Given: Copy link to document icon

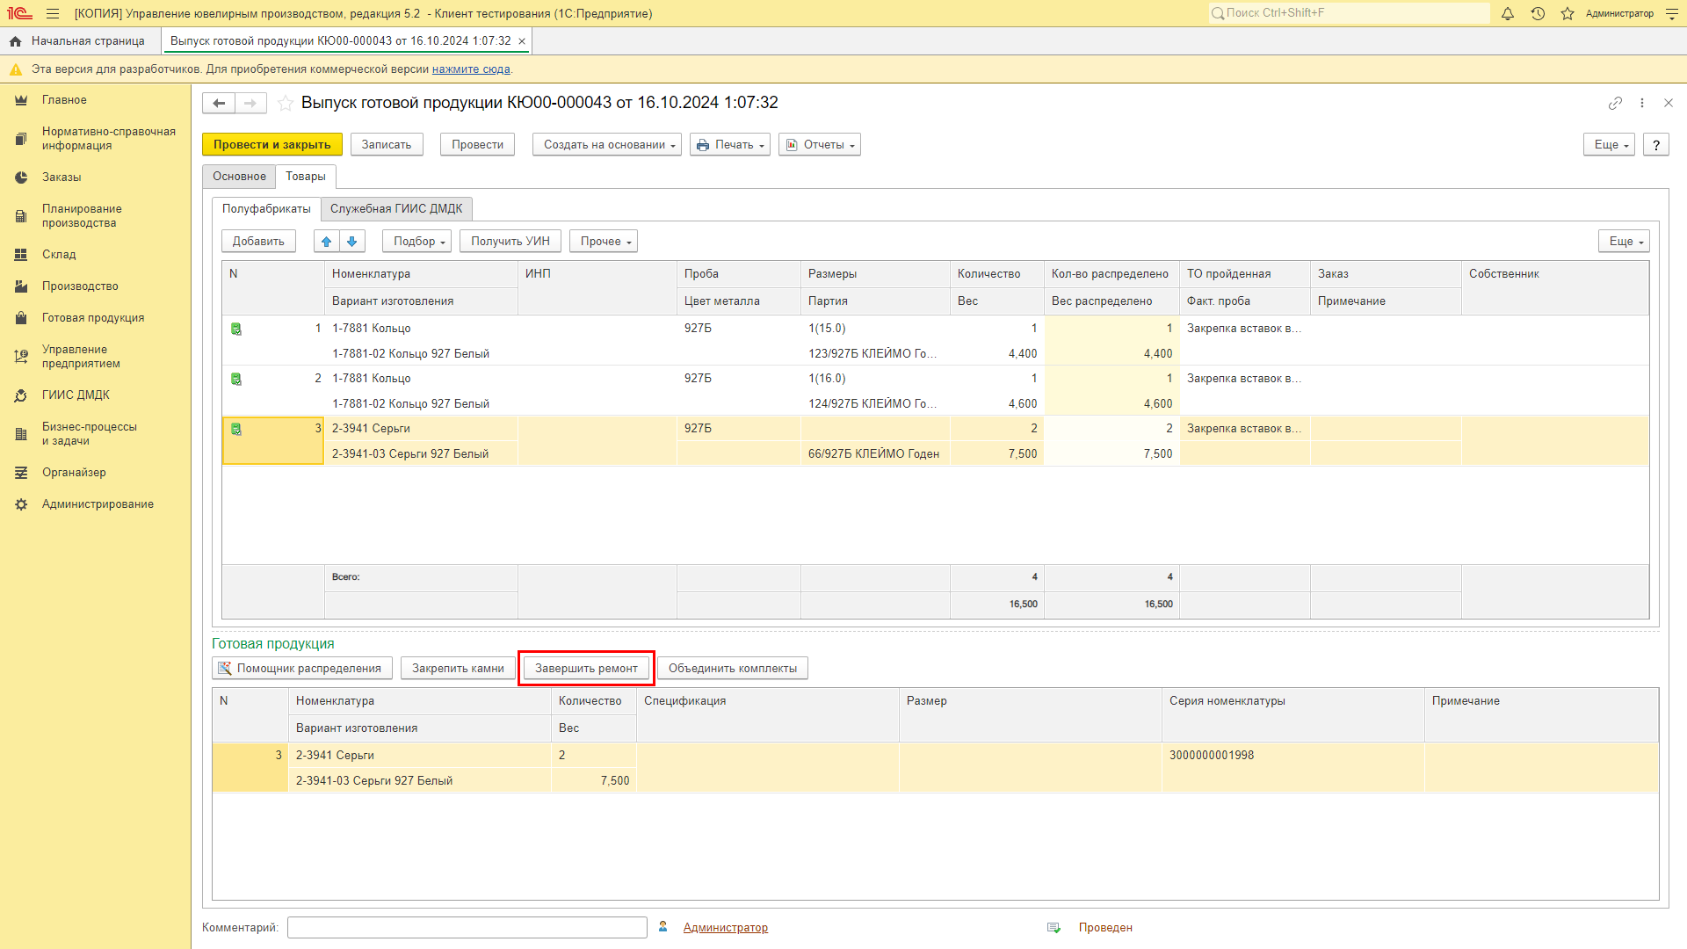Looking at the screenshot, I should point(1615,103).
